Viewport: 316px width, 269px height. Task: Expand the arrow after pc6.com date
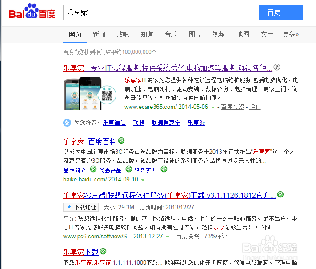[168, 237]
